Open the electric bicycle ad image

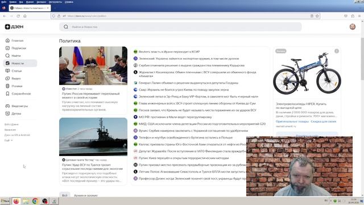click(307, 73)
